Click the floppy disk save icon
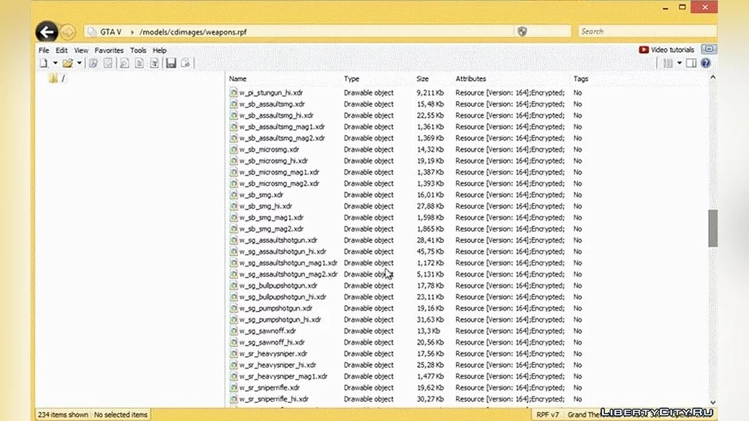749x421 pixels. 170,63
